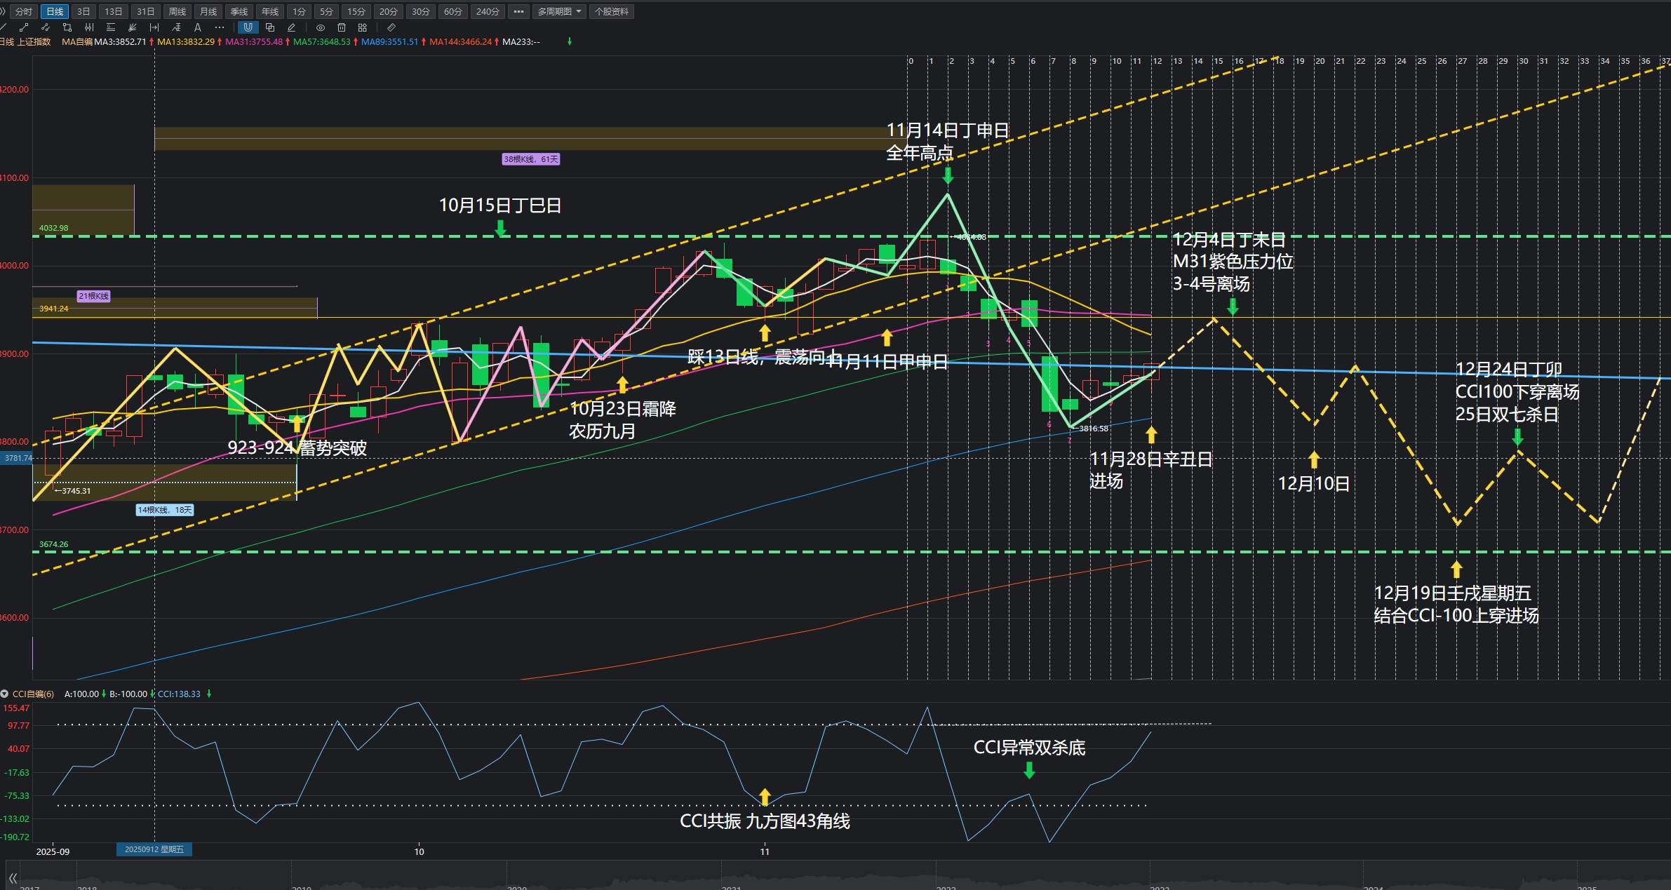This screenshot has height=890, width=1671.
Task: Open 个股资料 stock info button
Action: coord(612,11)
